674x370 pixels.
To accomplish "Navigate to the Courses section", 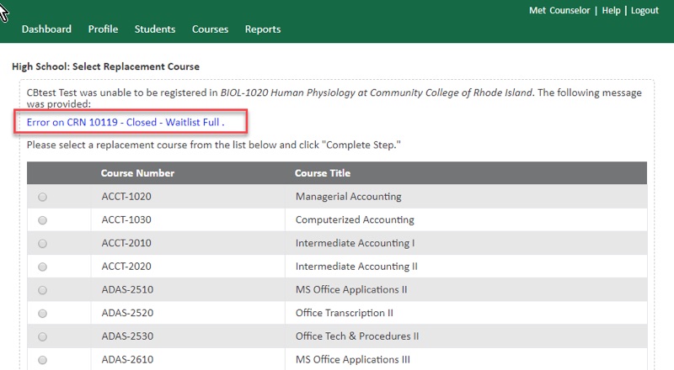I will click(x=210, y=29).
